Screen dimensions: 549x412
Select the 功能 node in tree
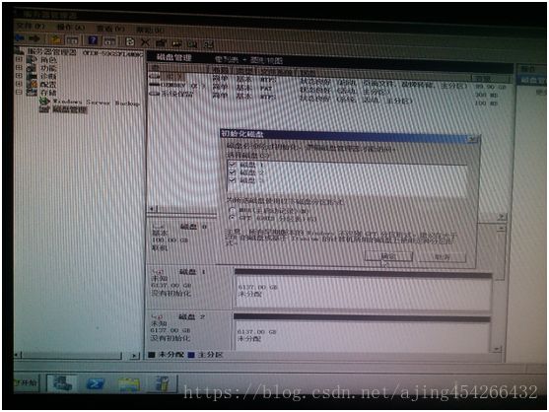click(48, 68)
